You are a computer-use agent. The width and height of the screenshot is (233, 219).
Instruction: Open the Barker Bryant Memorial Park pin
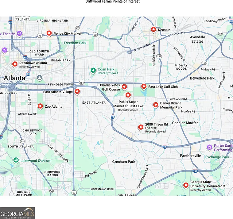[156, 105]
